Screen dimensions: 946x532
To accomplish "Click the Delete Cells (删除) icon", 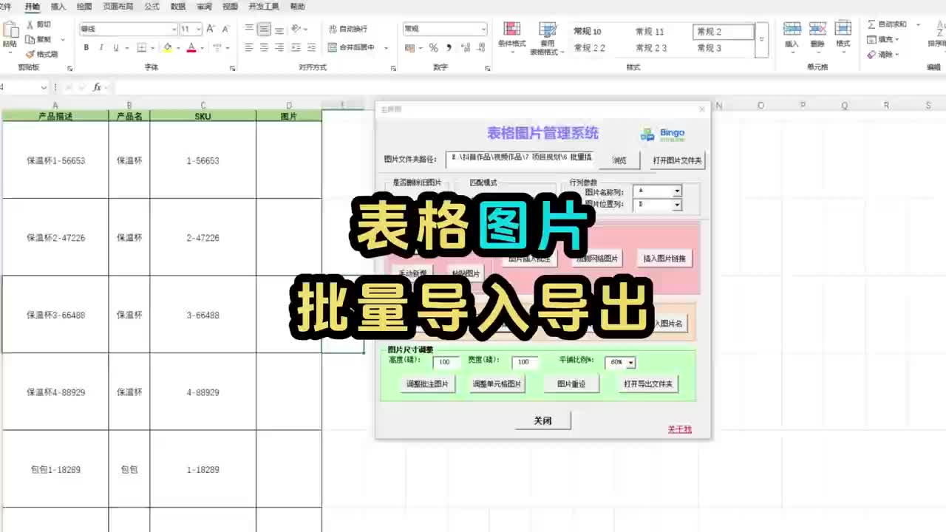I will pyautogui.click(x=817, y=30).
